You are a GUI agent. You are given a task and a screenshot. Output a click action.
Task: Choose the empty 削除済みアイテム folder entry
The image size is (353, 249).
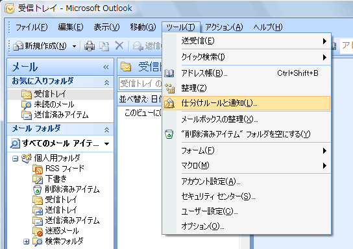pos(247,134)
